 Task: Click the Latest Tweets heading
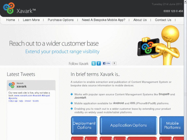(21, 74)
